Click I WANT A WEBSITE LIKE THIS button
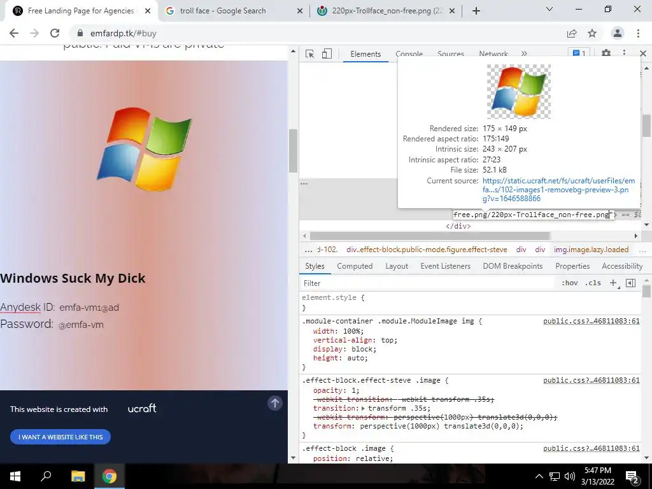652x489 pixels. click(x=60, y=437)
